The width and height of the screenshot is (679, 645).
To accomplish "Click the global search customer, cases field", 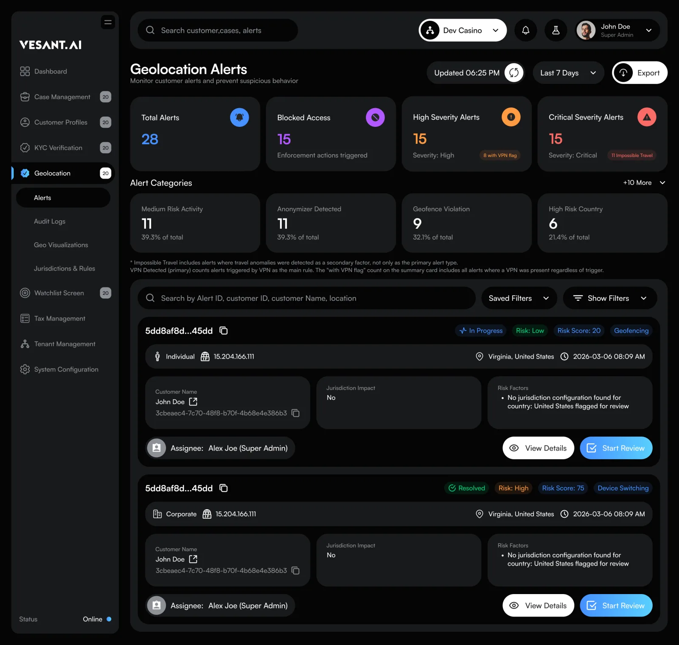I will 218,30.
